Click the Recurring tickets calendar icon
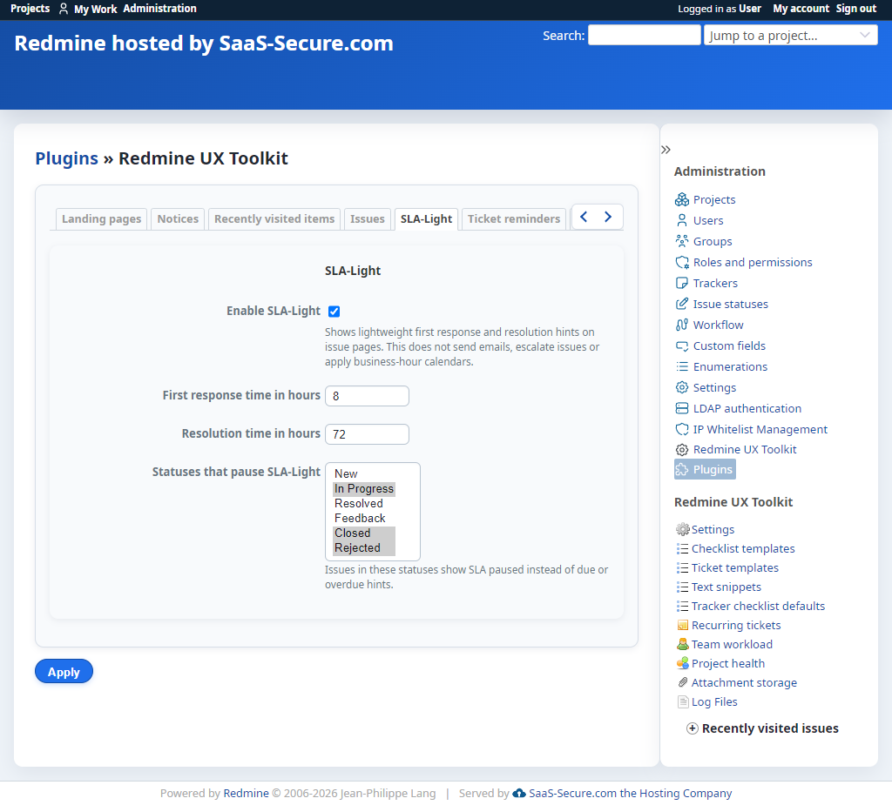 pyautogui.click(x=683, y=626)
